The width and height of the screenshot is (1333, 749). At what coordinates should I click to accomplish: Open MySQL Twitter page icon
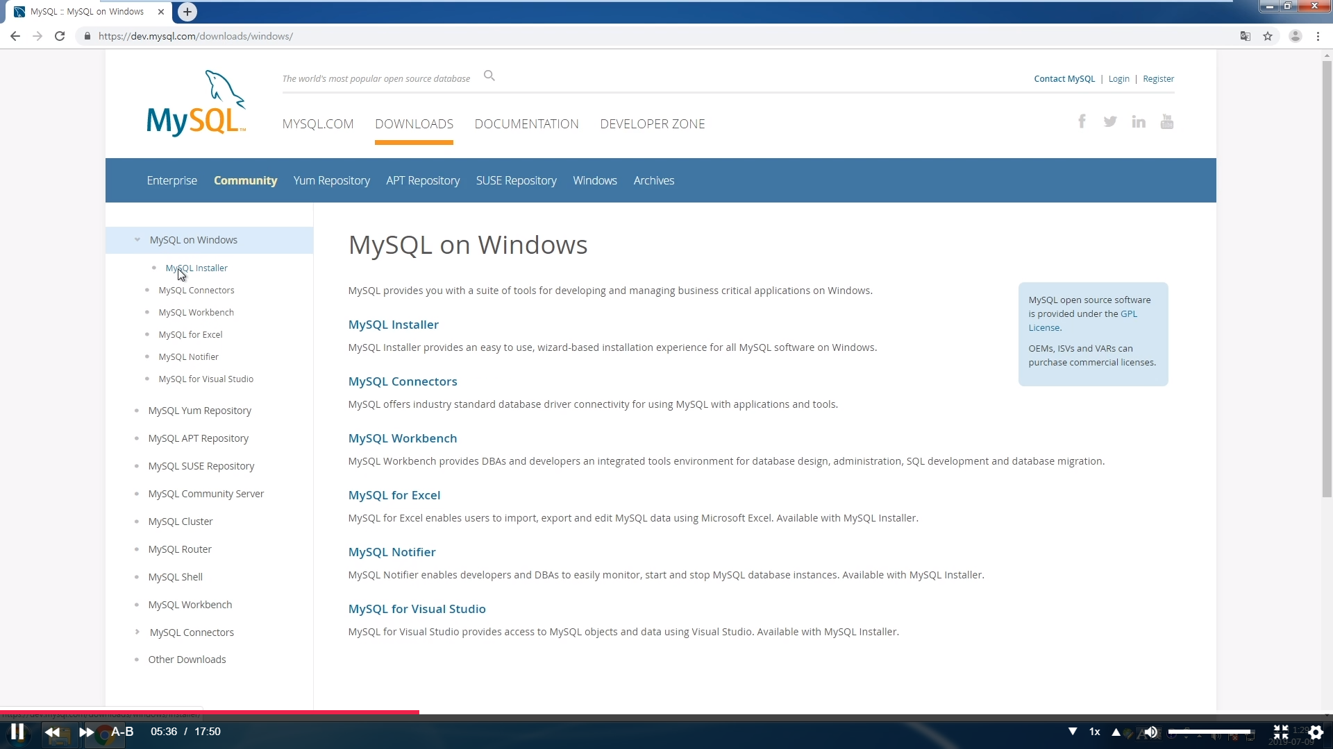point(1110,121)
